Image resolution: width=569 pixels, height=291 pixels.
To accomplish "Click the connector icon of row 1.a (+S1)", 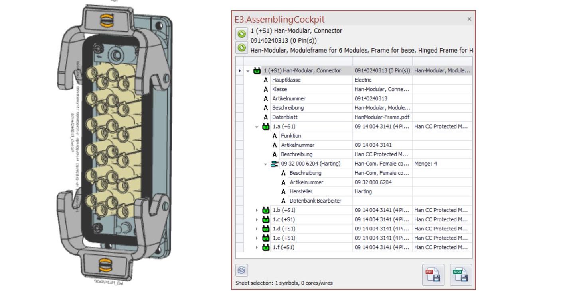I will (266, 127).
